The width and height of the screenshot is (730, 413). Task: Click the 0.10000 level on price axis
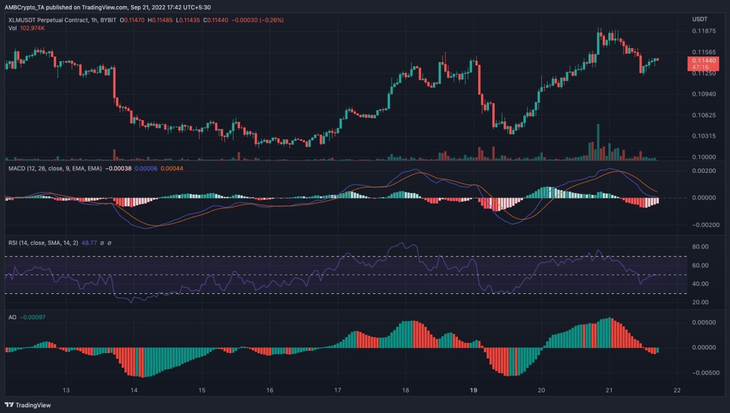point(703,157)
